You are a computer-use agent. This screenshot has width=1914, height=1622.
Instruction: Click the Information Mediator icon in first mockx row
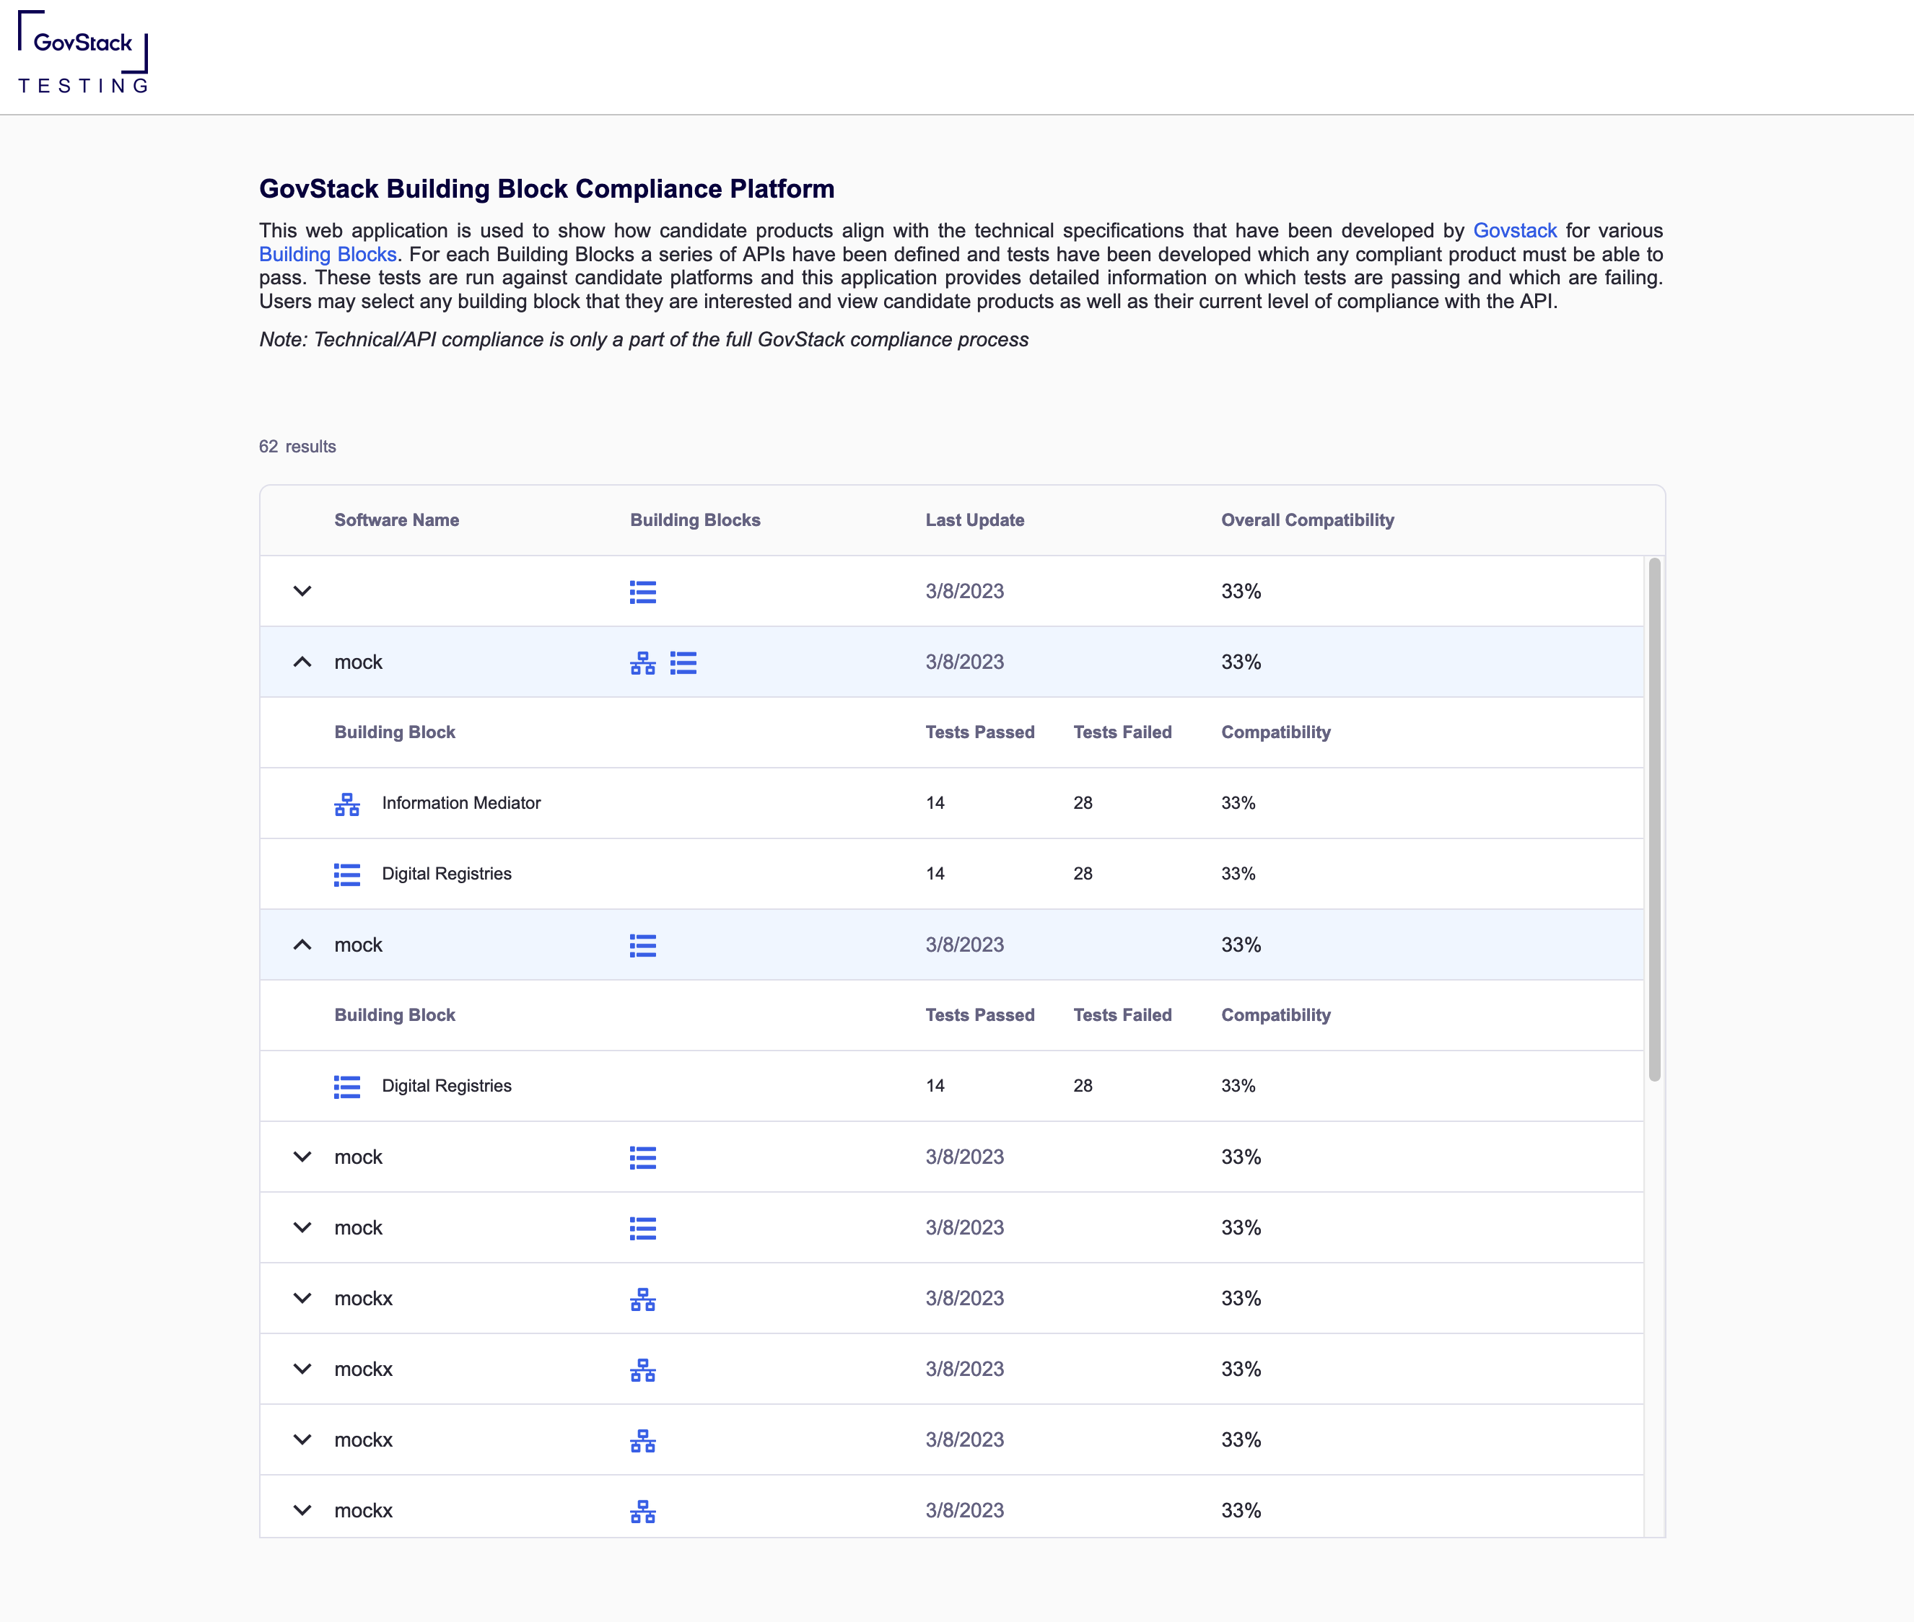pos(642,1298)
